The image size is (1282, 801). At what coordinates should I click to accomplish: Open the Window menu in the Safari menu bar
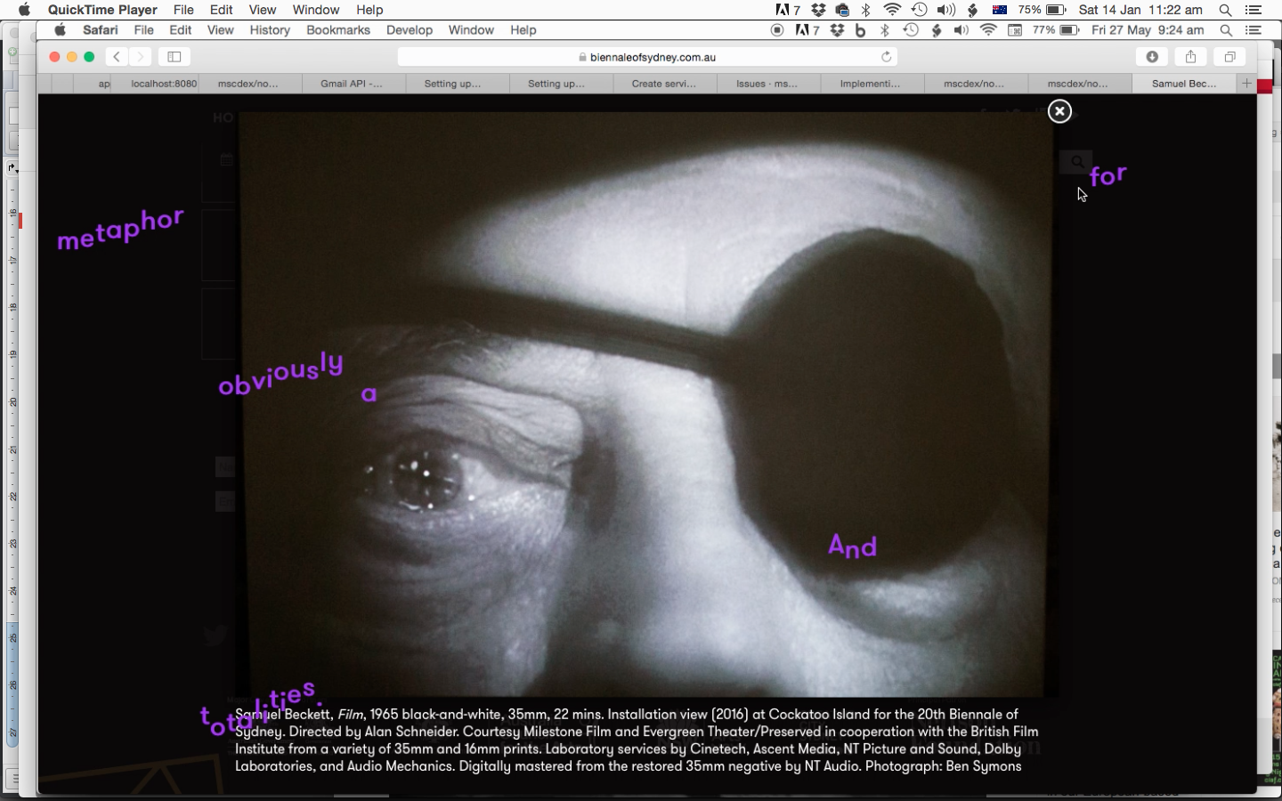[471, 30]
